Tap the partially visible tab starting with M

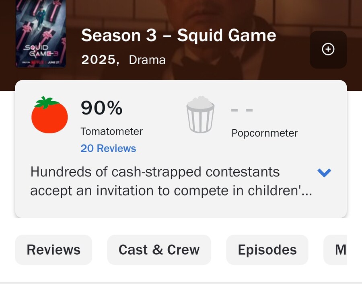pyautogui.click(x=335, y=249)
